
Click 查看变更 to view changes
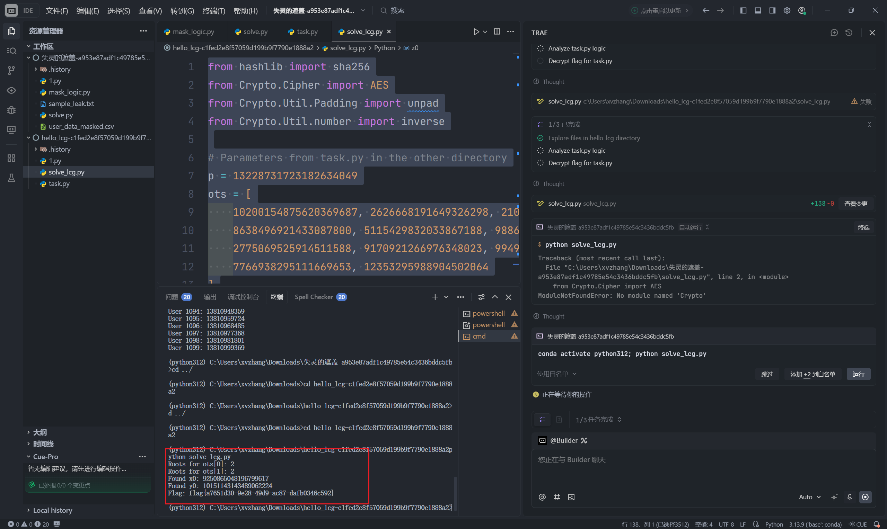[x=855, y=204]
